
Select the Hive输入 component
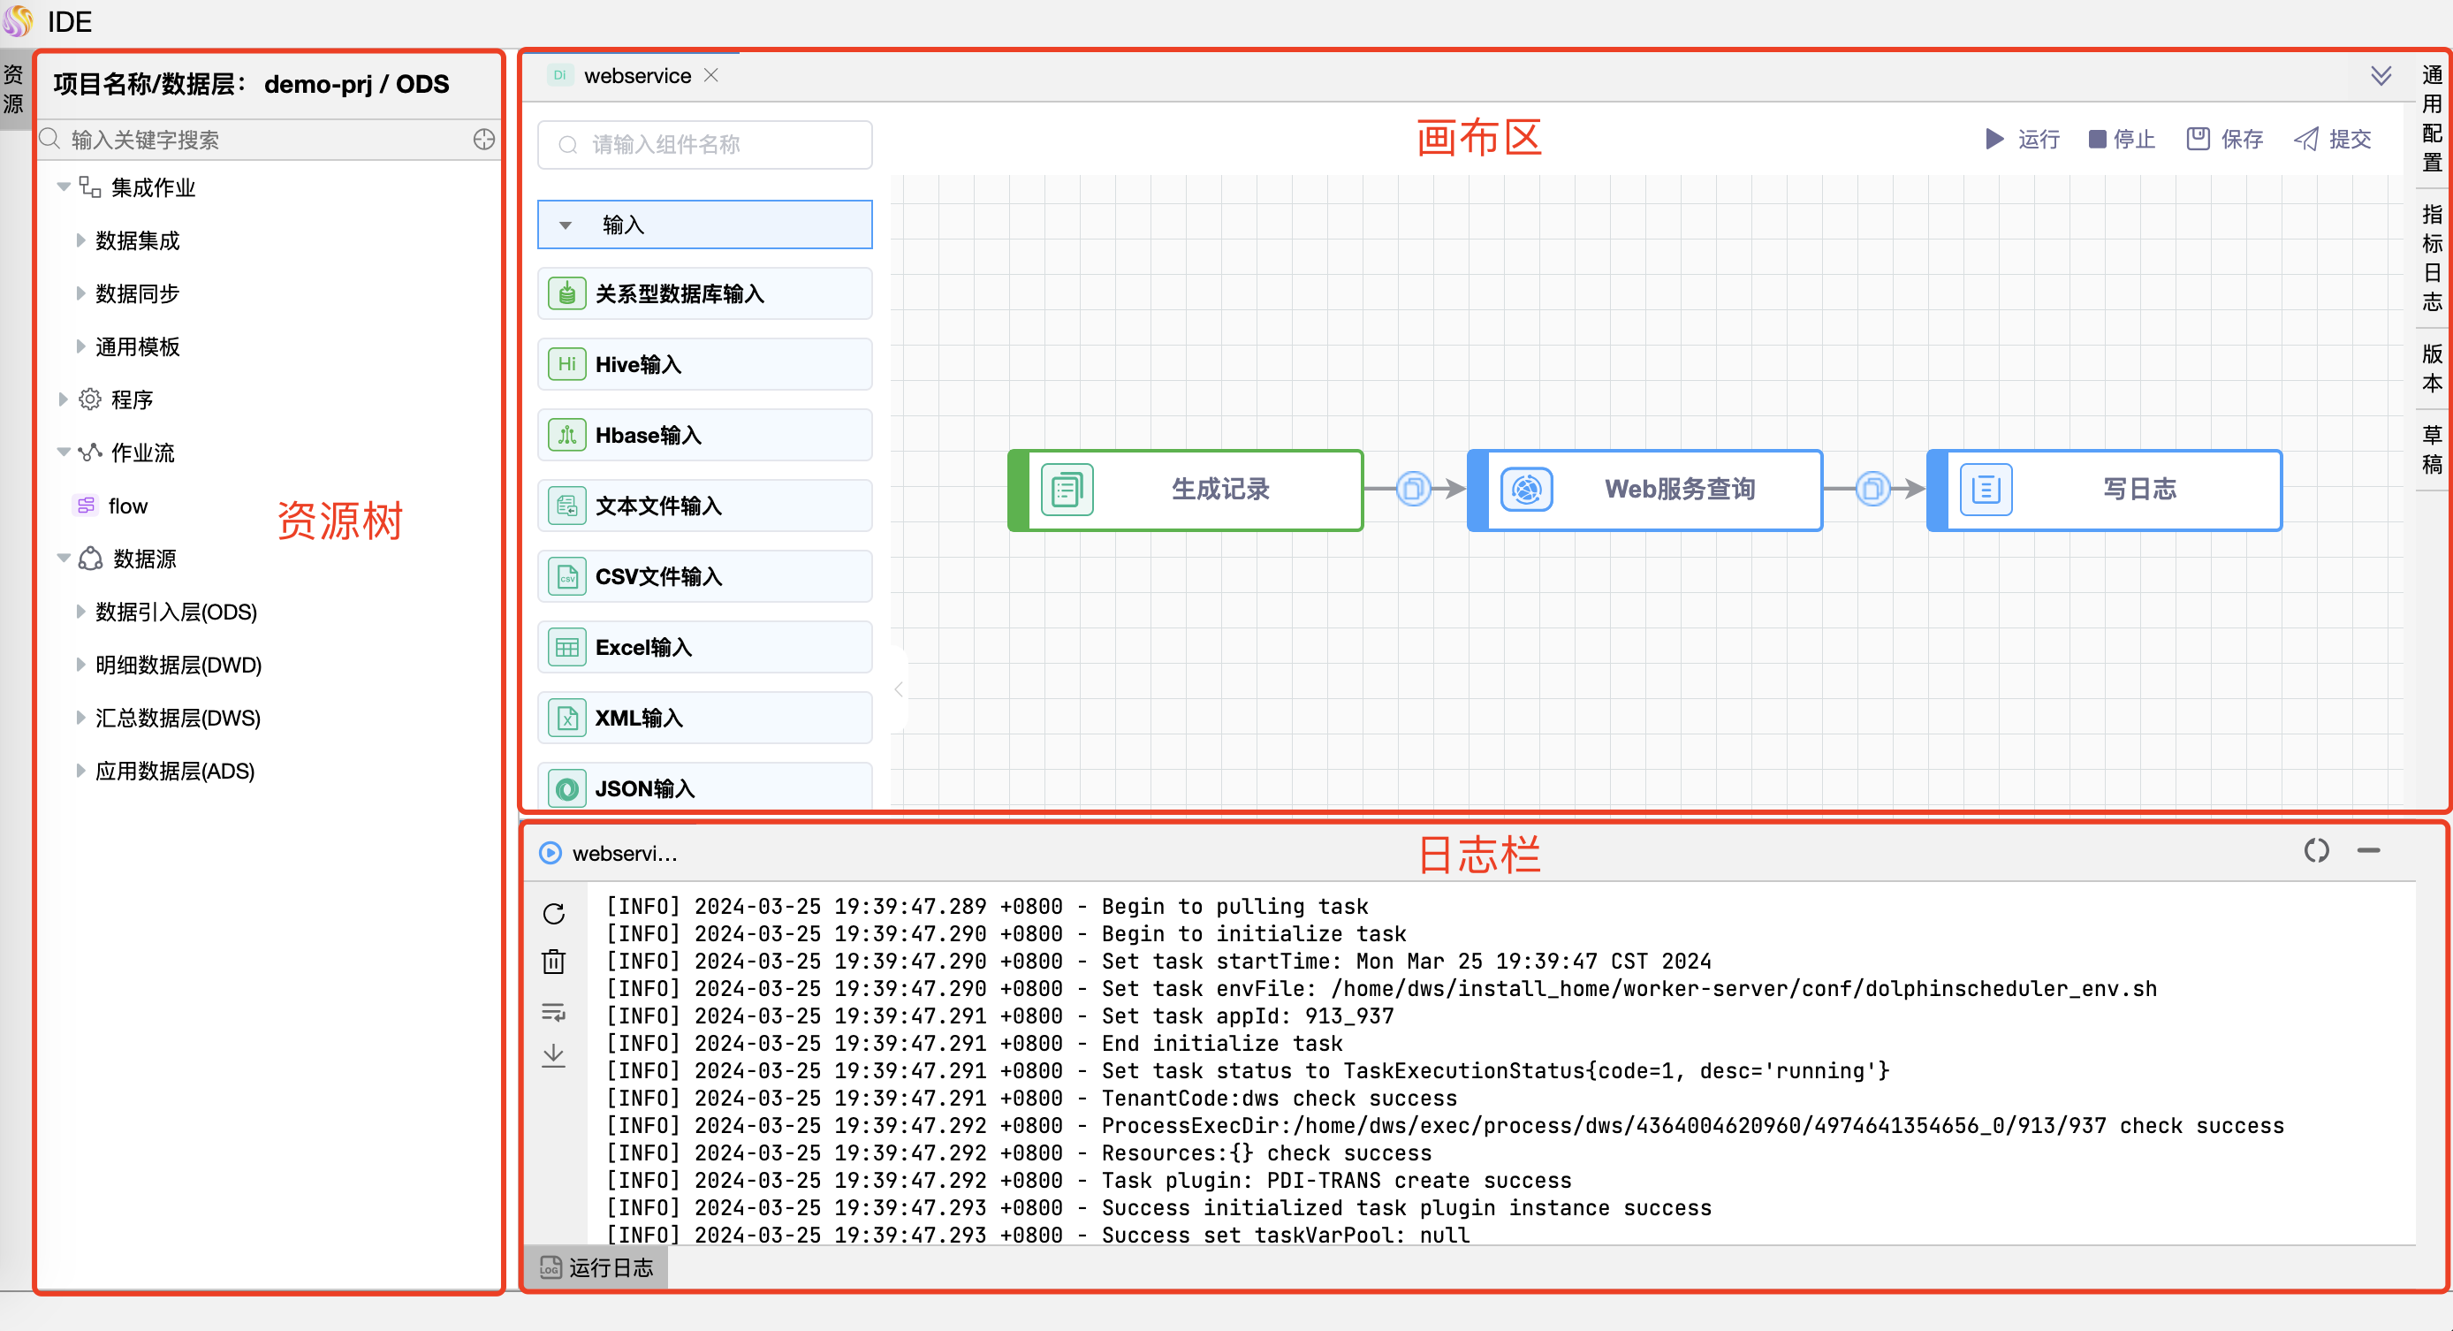point(704,364)
